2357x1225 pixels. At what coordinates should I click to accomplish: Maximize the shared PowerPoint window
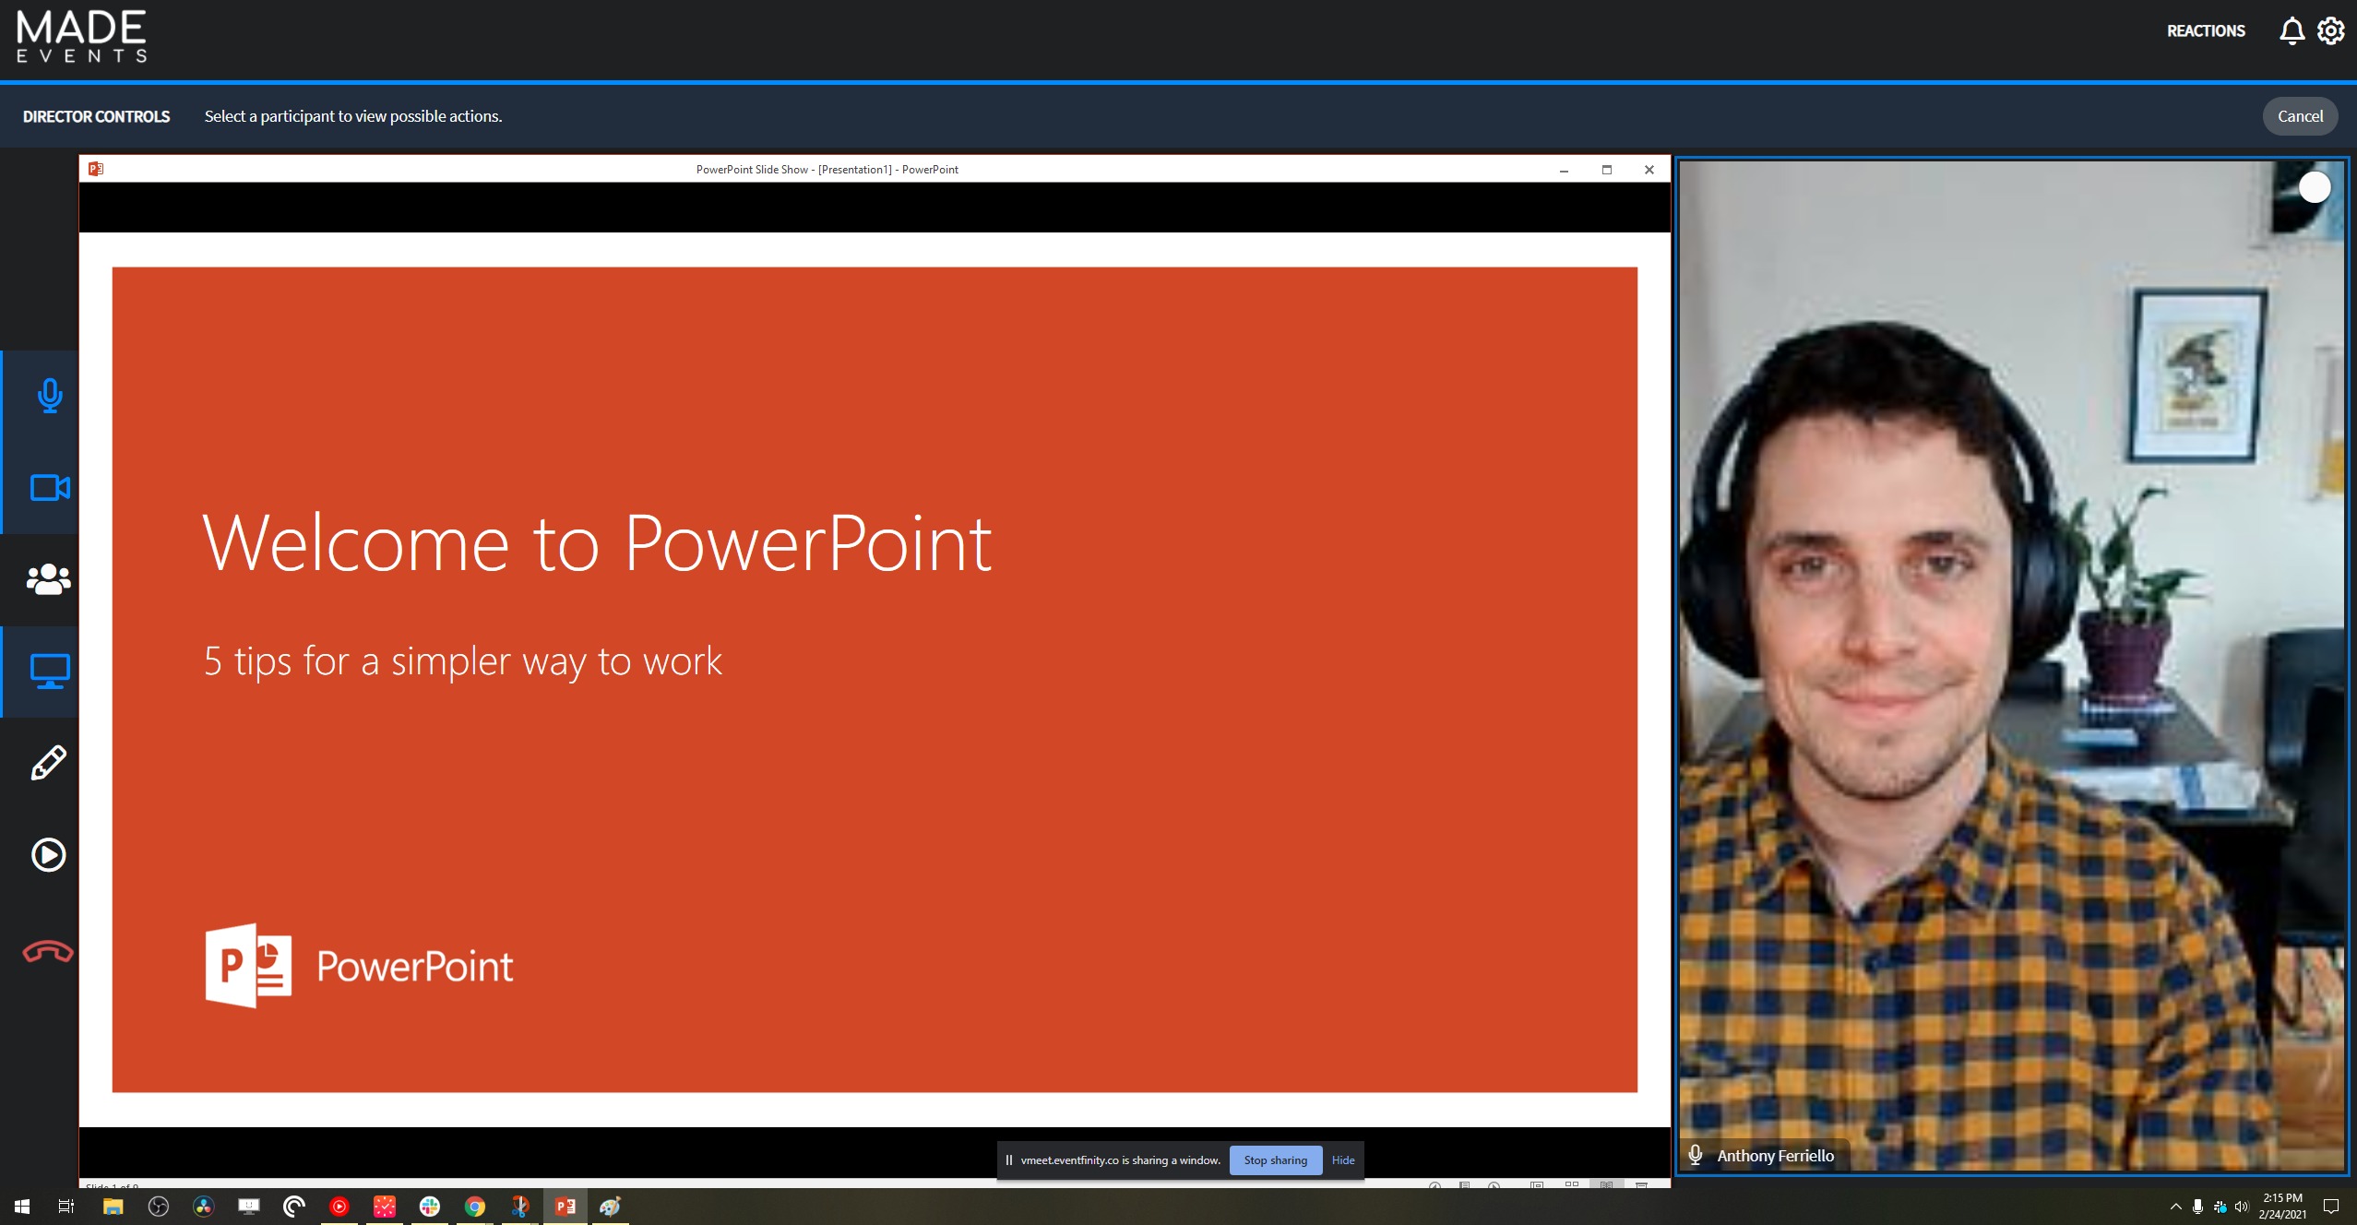tap(1606, 170)
